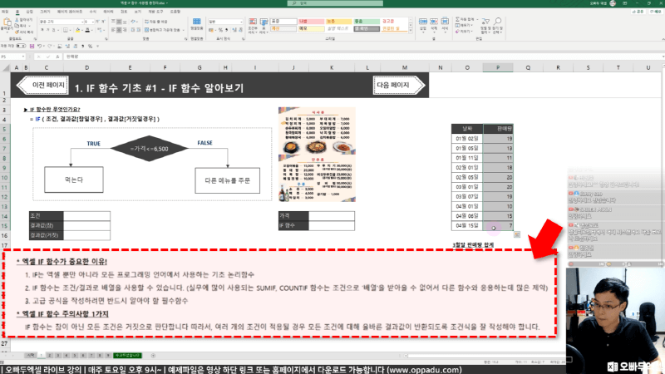Toggle bold formatting in the font group
The height and width of the screenshot is (374, 665).
coord(42,30)
